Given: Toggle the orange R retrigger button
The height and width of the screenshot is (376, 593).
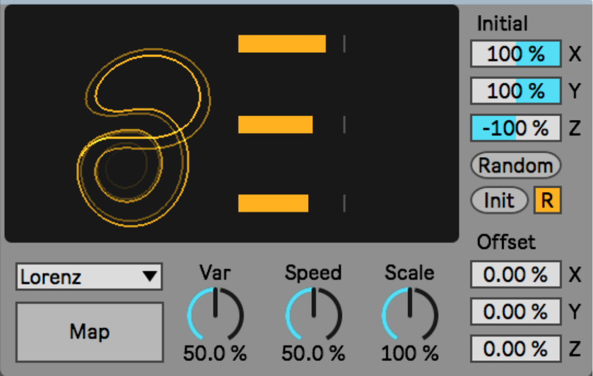Looking at the screenshot, I should tap(547, 200).
